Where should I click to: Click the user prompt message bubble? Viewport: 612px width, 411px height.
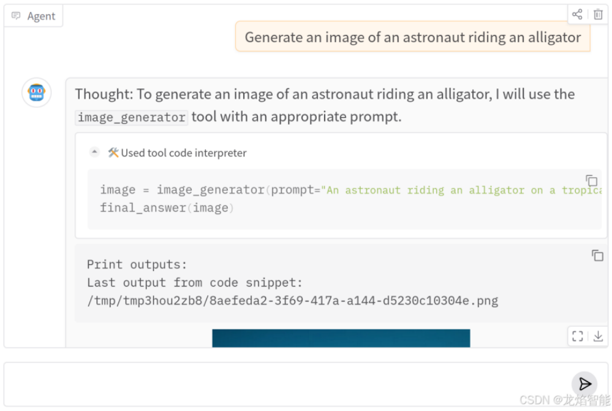pos(412,37)
